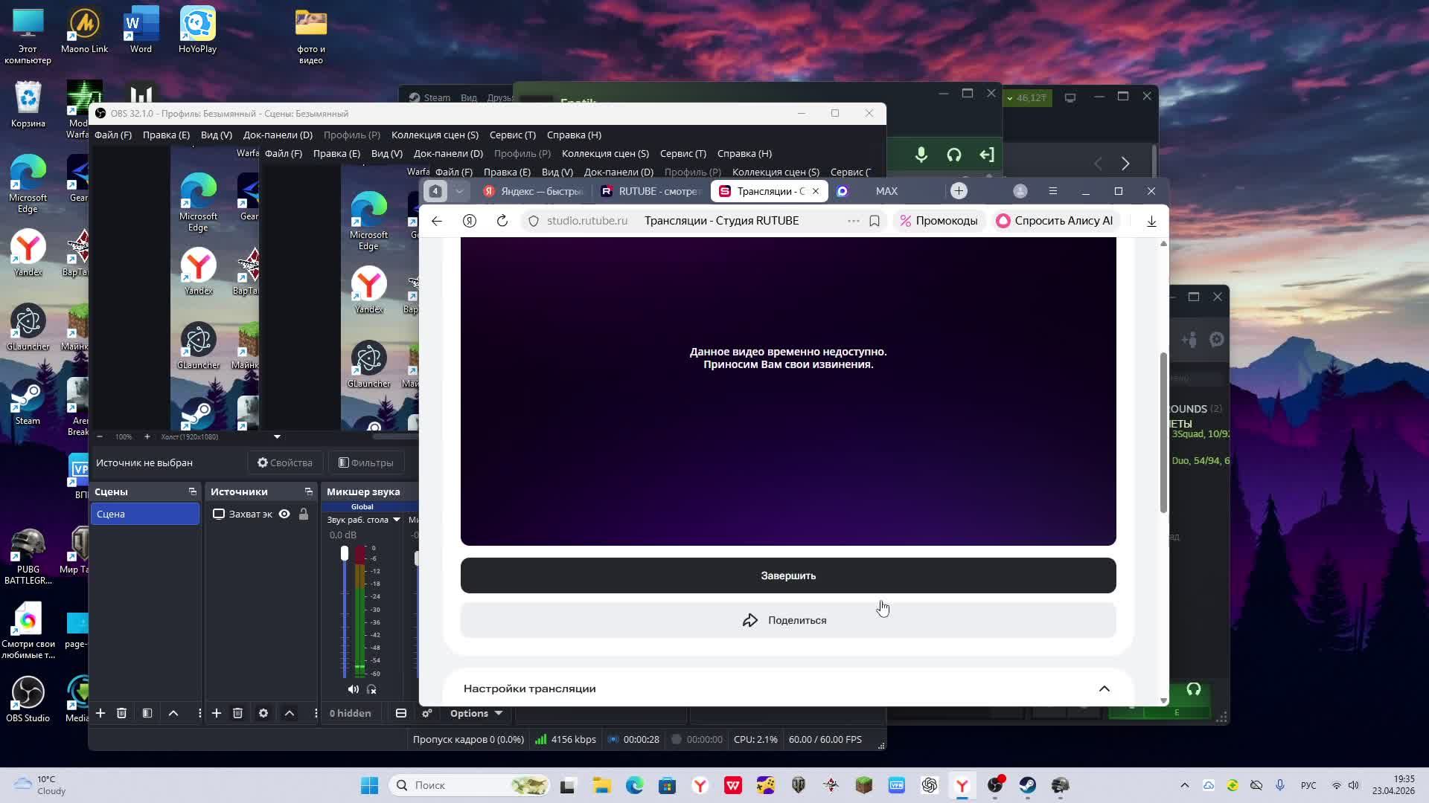1429x803 pixels.
Task: Toggle mixer layout icon next to hidden
Action: pos(401,713)
